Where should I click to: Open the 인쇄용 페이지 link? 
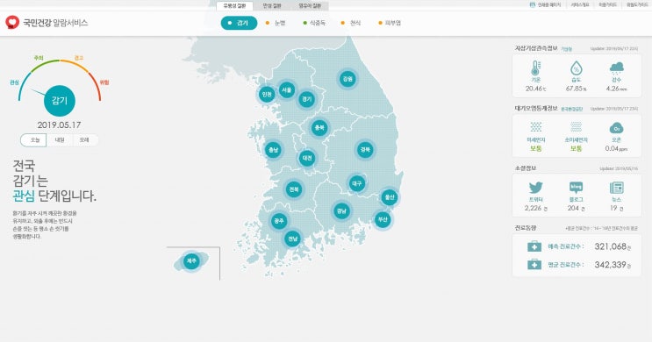(x=548, y=5)
